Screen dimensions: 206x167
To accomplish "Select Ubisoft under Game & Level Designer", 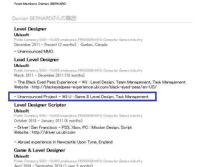I will pos(21,156).
